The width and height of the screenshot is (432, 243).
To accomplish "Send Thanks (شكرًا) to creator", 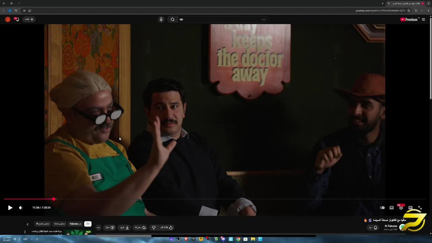I will (x=110, y=227).
